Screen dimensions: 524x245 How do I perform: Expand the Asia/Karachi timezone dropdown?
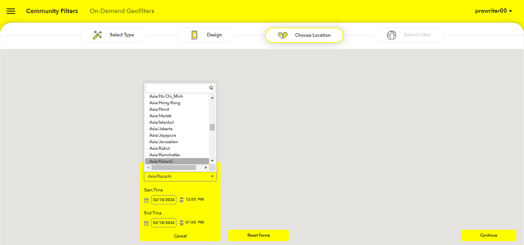tap(180, 176)
